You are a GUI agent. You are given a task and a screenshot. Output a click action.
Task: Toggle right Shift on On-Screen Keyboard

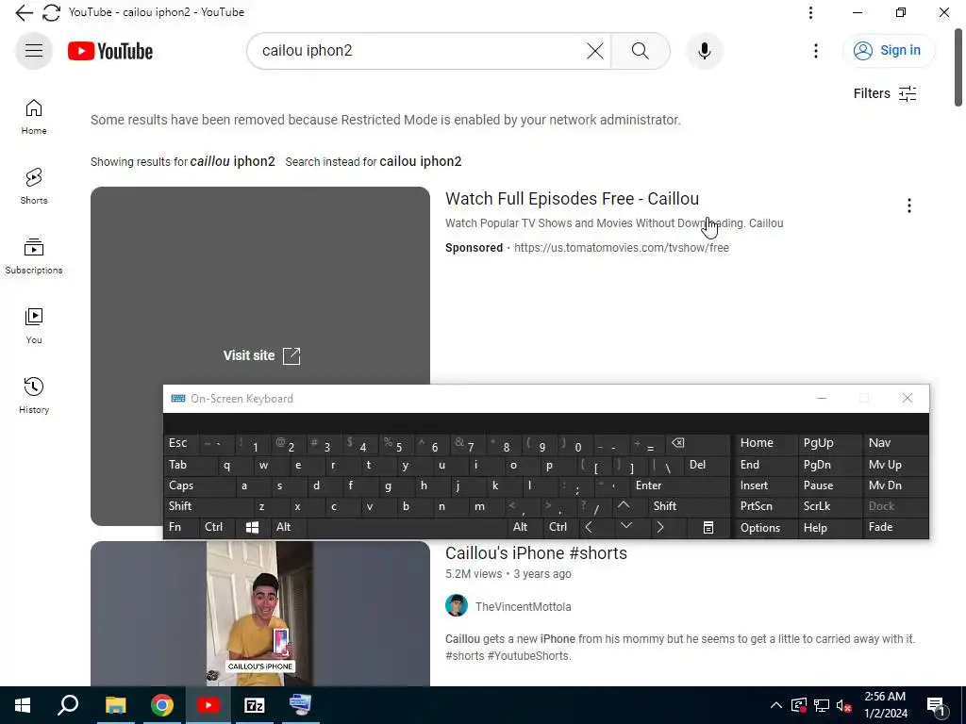[689, 506]
